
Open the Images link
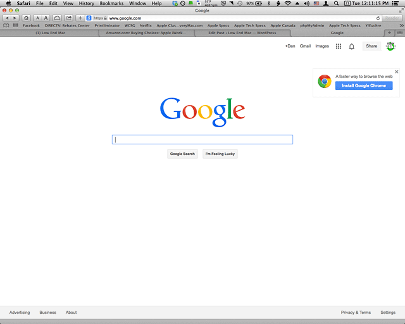(322, 46)
